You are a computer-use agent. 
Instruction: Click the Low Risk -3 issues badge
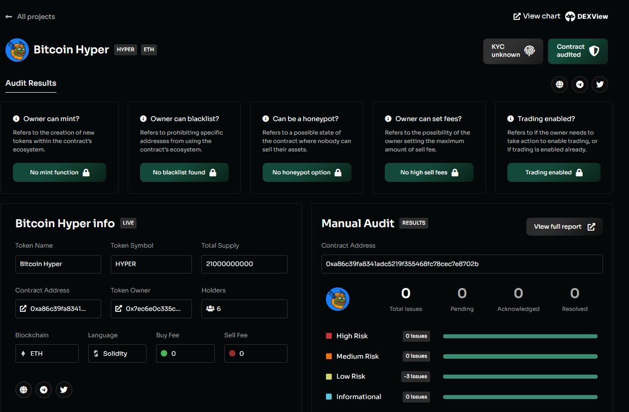pyautogui.click(x=416, y=377)
